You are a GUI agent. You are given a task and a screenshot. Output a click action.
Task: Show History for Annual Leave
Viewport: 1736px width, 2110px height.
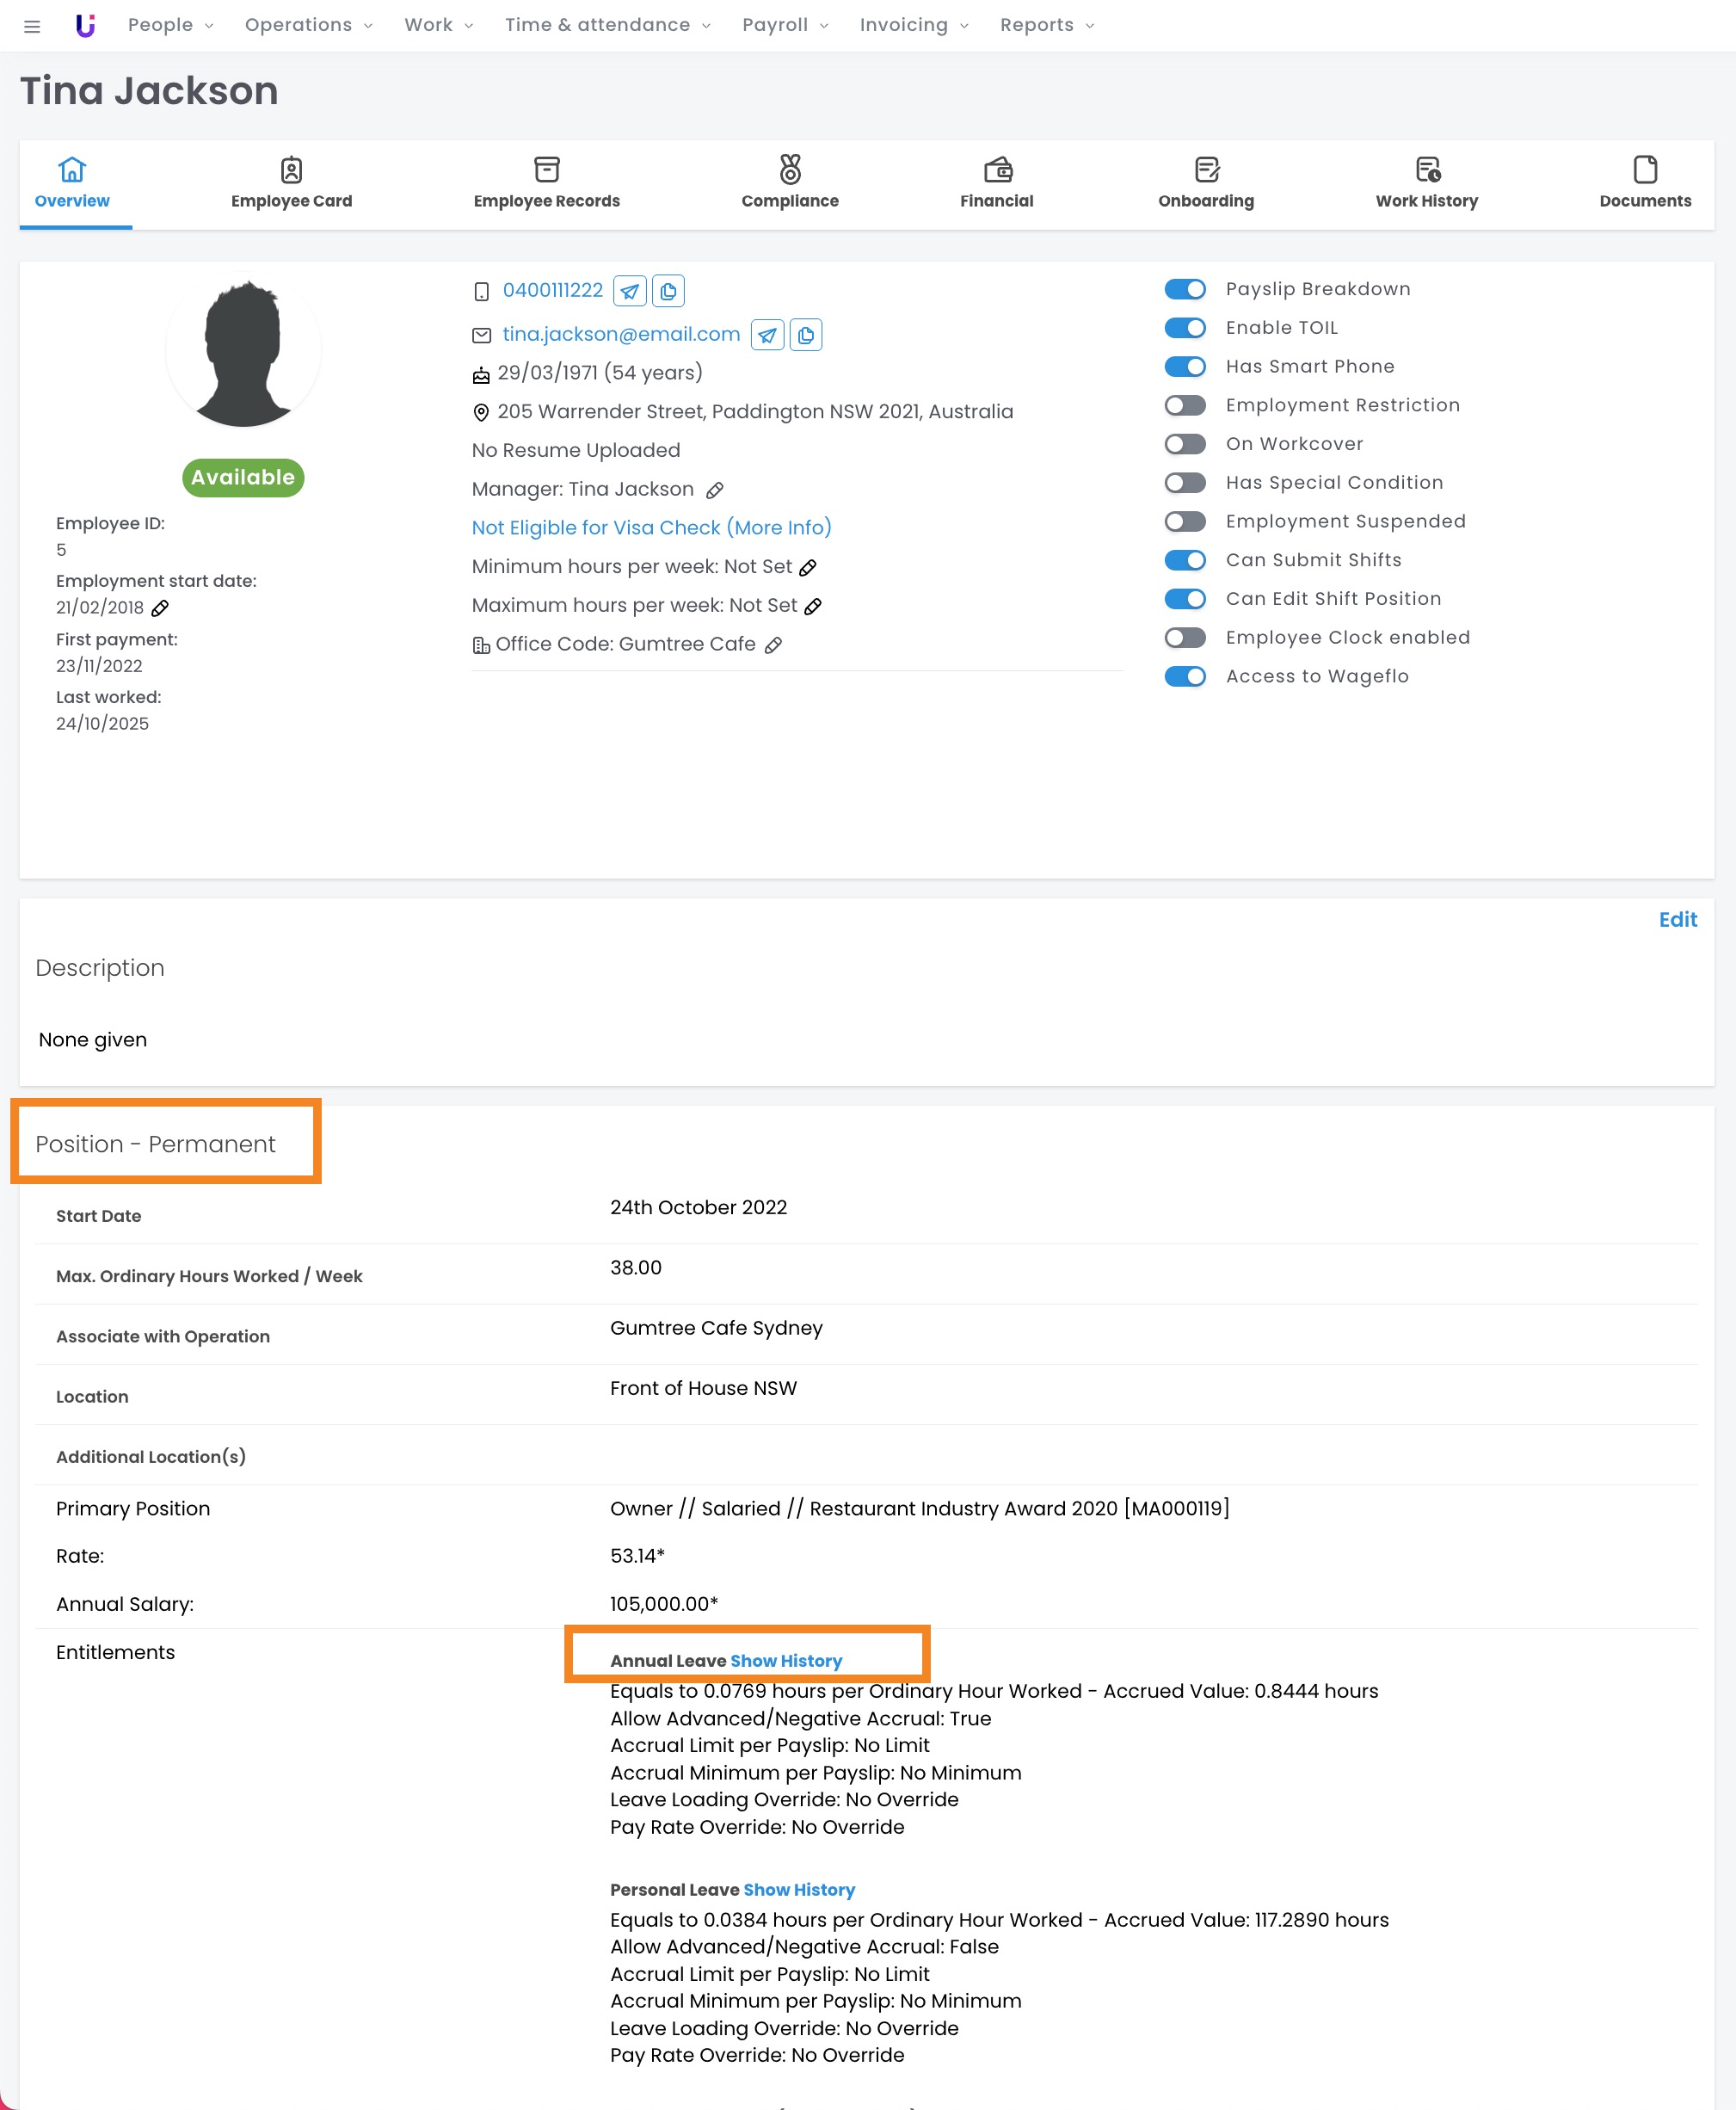[x=786, y=1661]
